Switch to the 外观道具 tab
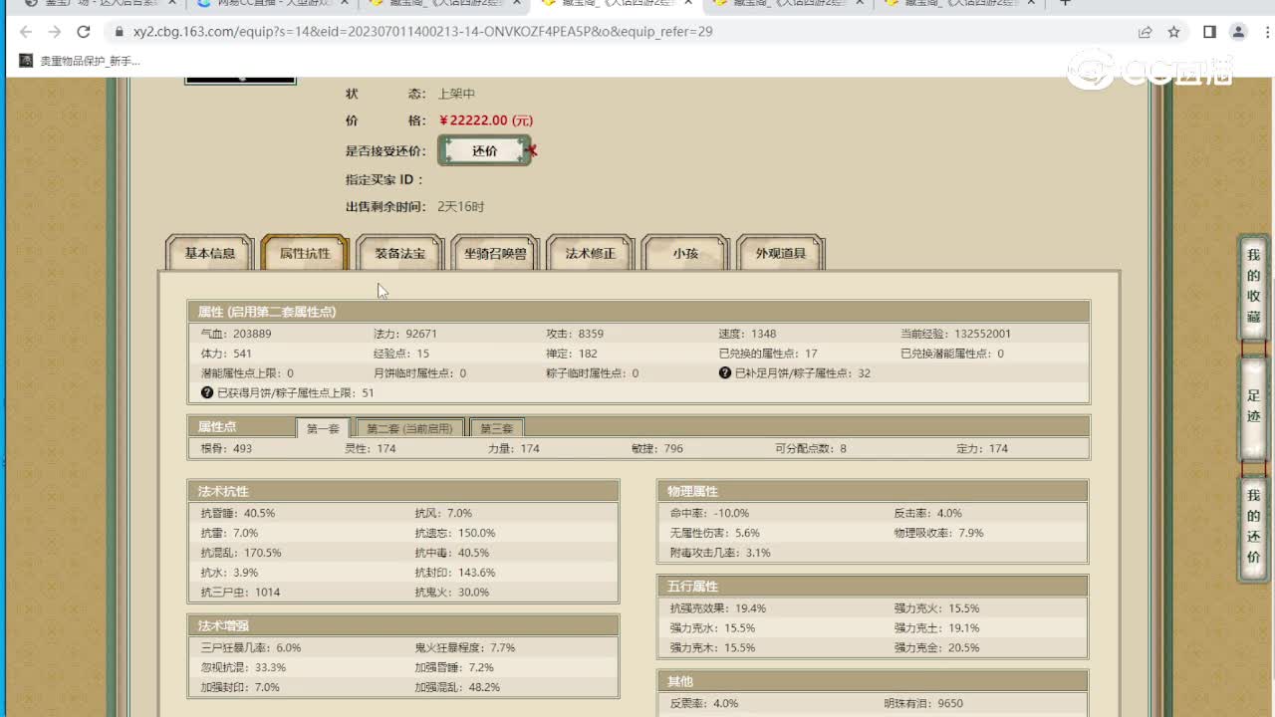The height and width of the screenshot is (717, 1275). tap(781, 253)
